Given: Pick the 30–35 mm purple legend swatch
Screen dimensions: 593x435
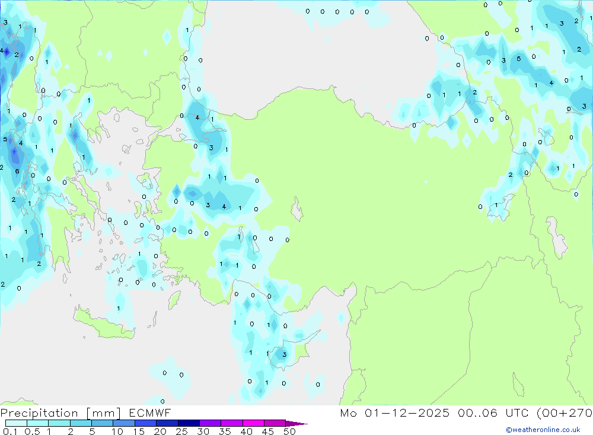Looking at the screenshot, I should click(210, 423).
